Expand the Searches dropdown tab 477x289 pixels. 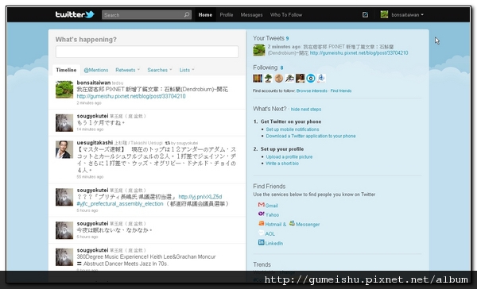tap(160, 70)
